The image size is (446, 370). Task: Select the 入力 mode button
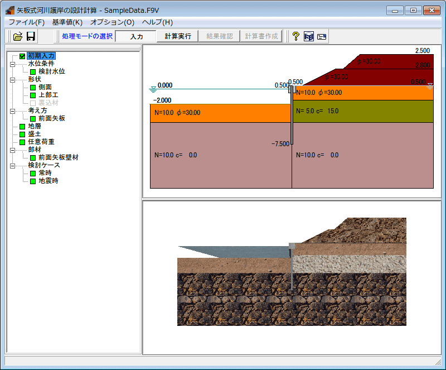point(136,36)
